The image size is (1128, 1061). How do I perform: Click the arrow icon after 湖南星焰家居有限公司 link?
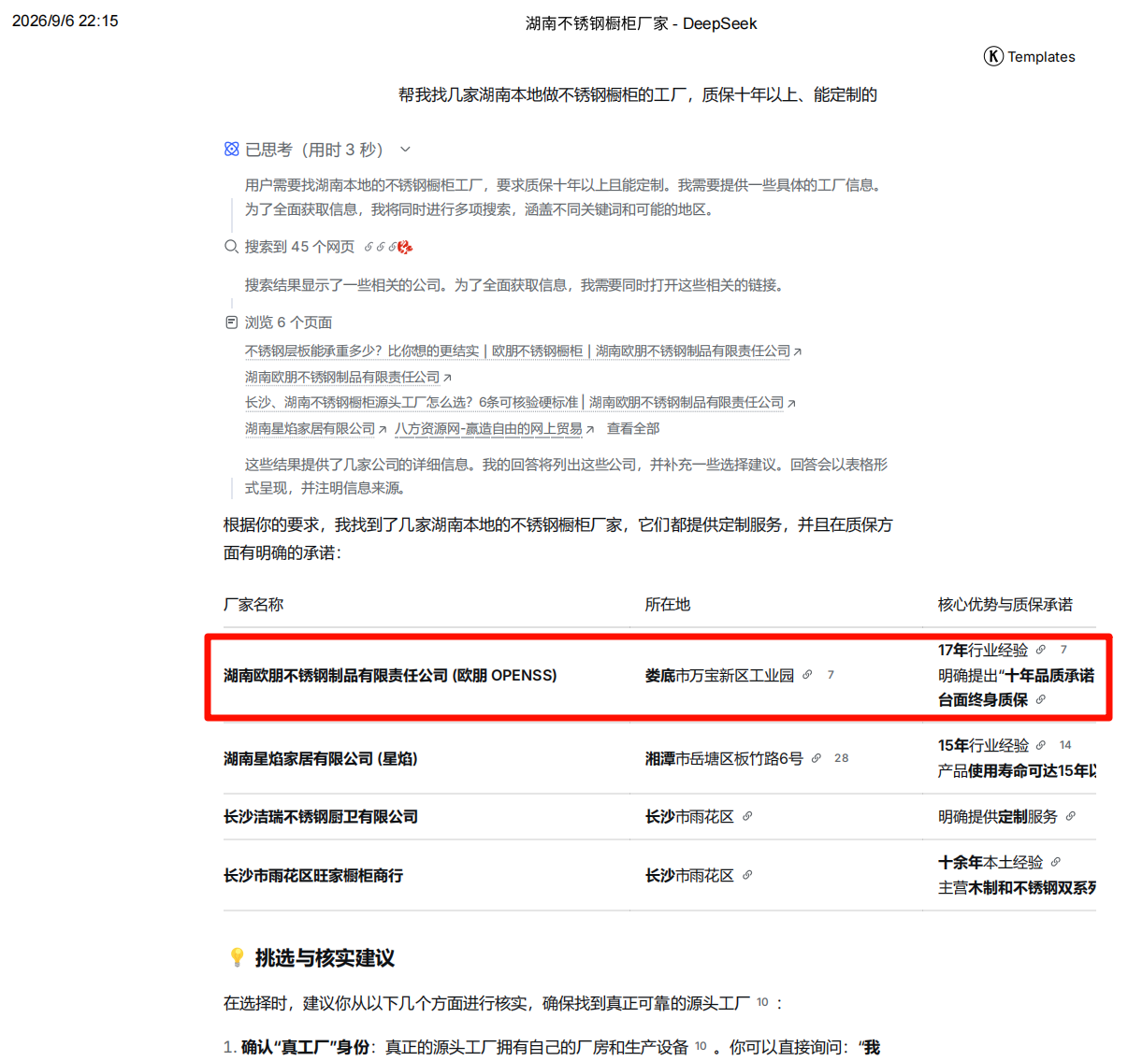(x=382, y=429)
